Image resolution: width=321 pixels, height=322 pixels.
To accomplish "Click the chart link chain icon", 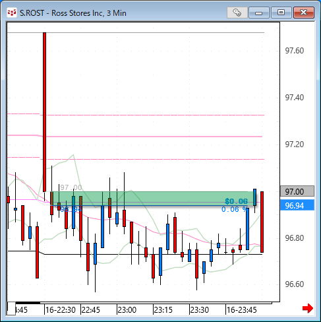I will (x=237, y=13).
